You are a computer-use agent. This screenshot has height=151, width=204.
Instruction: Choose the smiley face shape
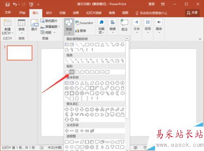97,93
